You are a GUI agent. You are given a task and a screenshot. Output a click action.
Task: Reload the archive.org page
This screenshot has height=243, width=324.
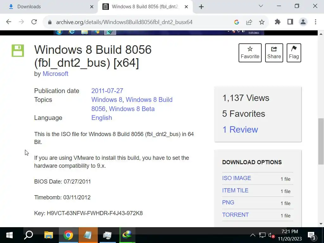(x=34, y=22)
